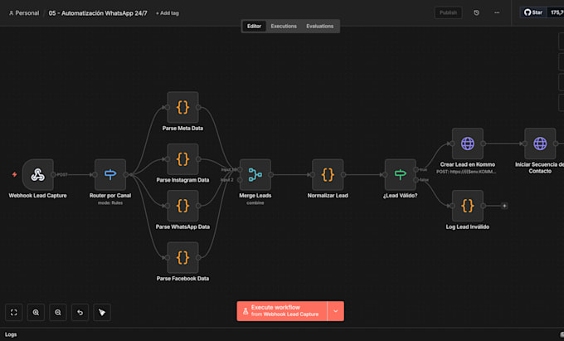Click the GitHub star count 175,7
564x341 pixels.
556,12
